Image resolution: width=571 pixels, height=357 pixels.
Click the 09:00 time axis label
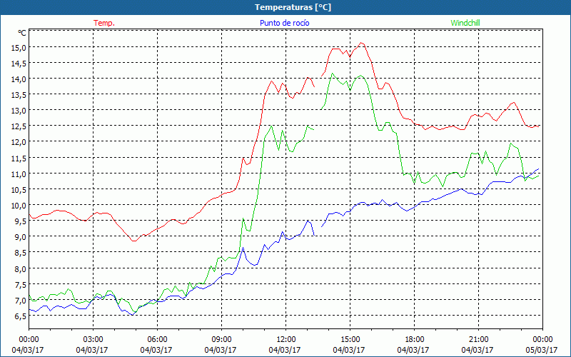221,340
